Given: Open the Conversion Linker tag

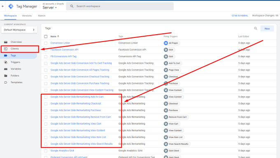Looking at the screenshot, I should tap(60, 43).
